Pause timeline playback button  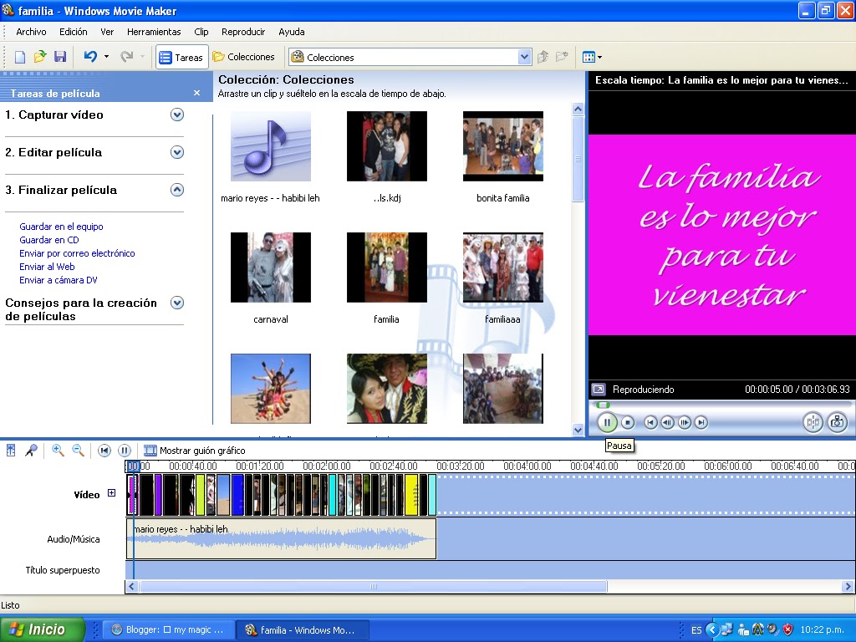125,451
